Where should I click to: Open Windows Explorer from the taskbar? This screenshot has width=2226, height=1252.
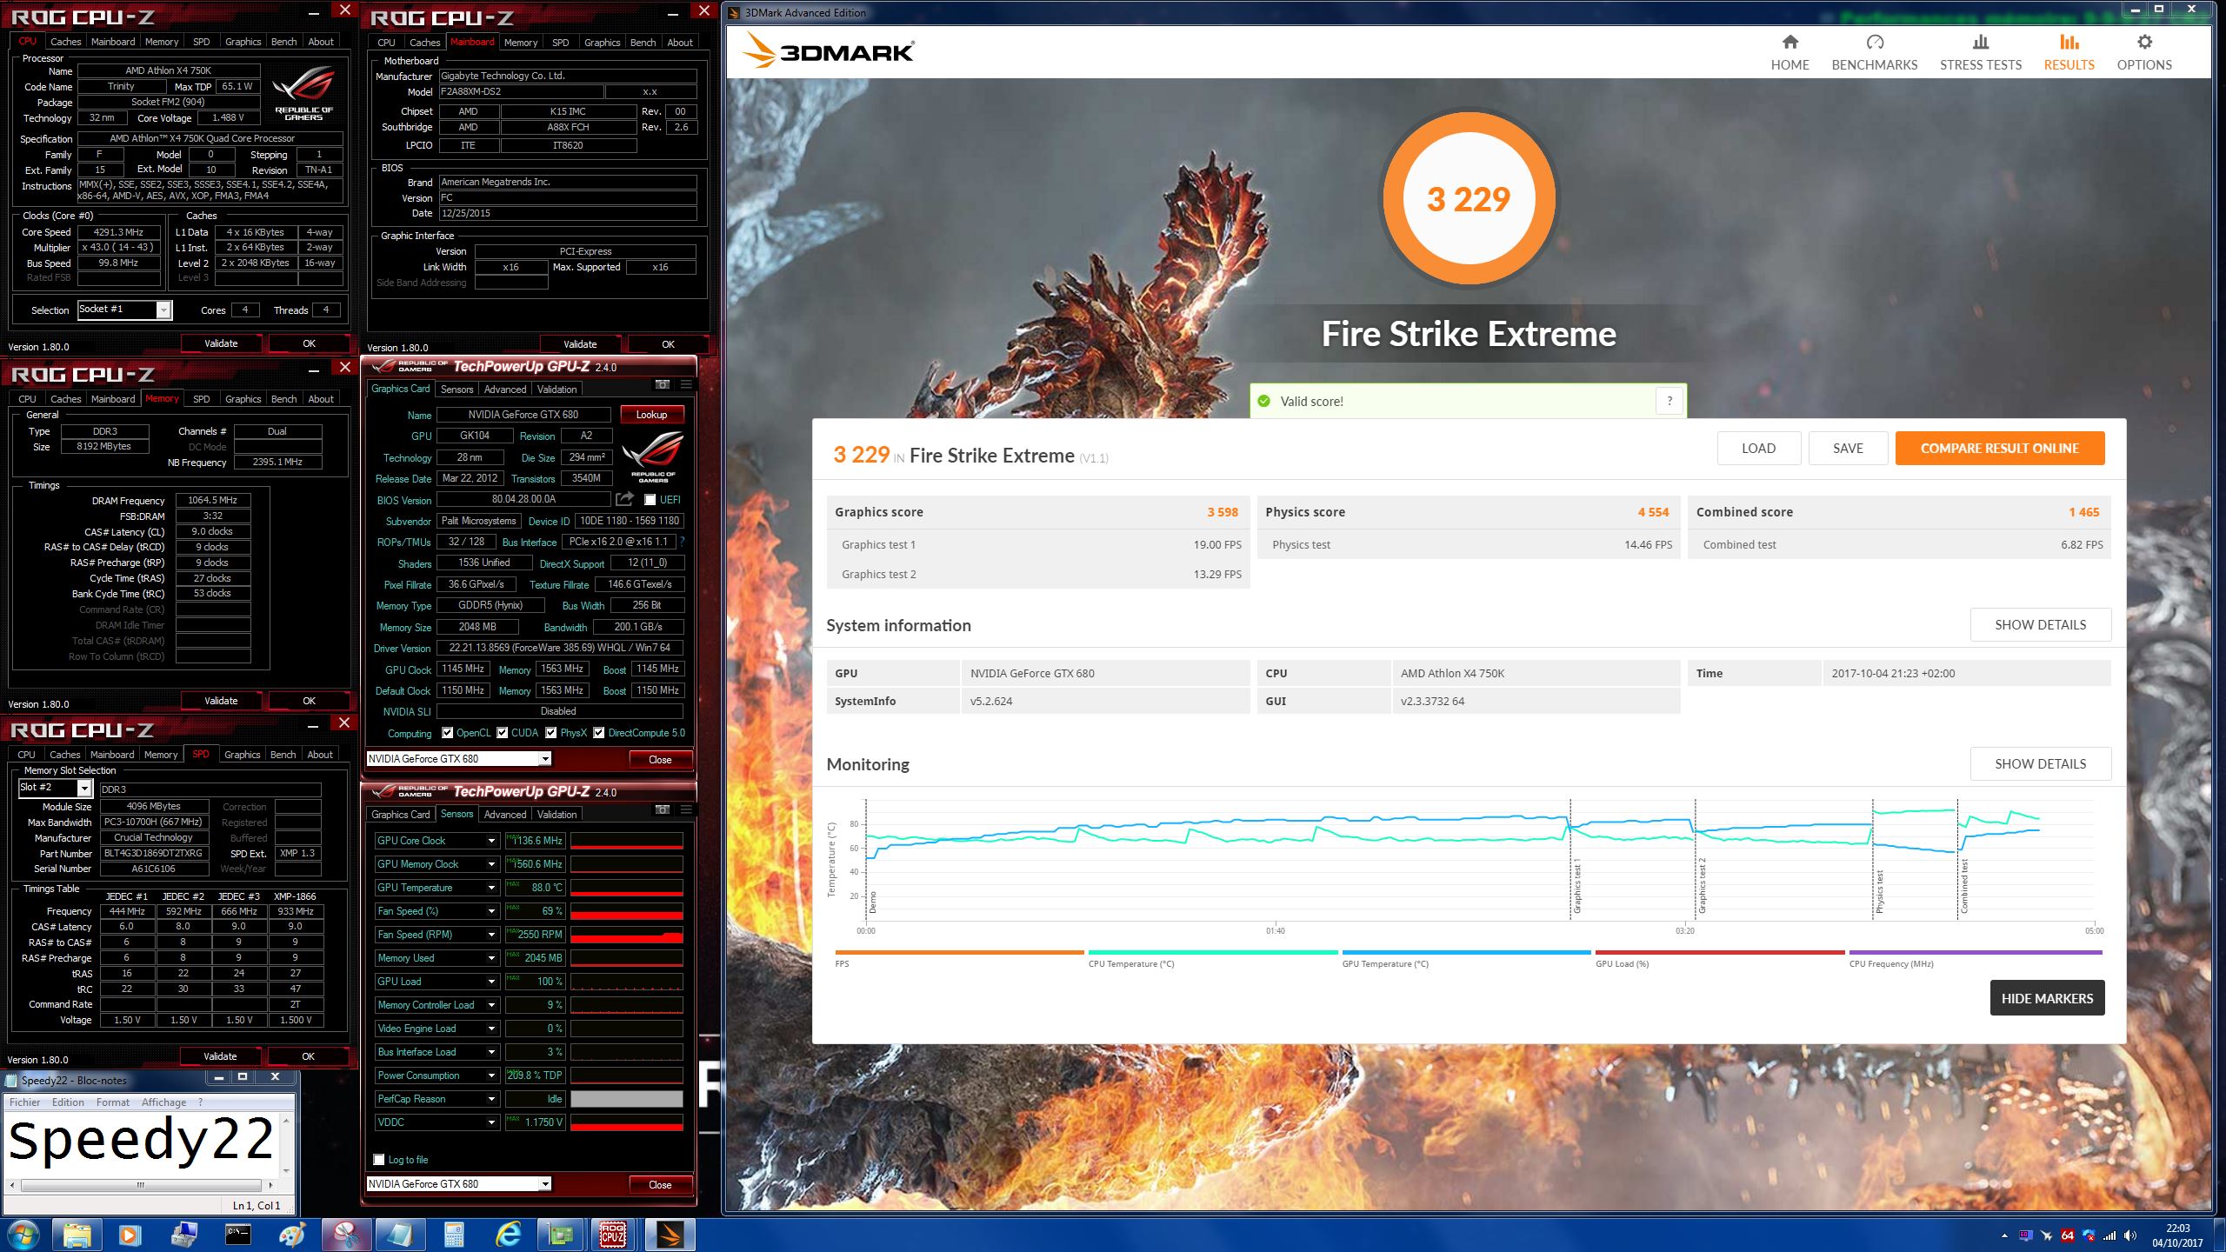coord(77,1235)
